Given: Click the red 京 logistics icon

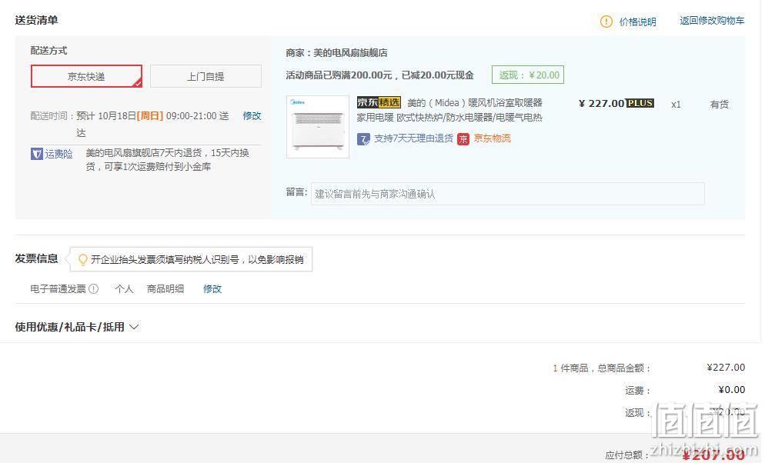Looking at the screenshot, I should 463,139.
